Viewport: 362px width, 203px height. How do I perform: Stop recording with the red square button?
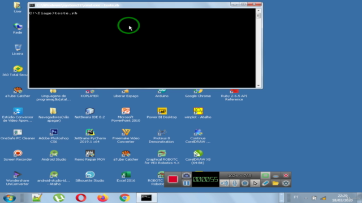point(173,179)
